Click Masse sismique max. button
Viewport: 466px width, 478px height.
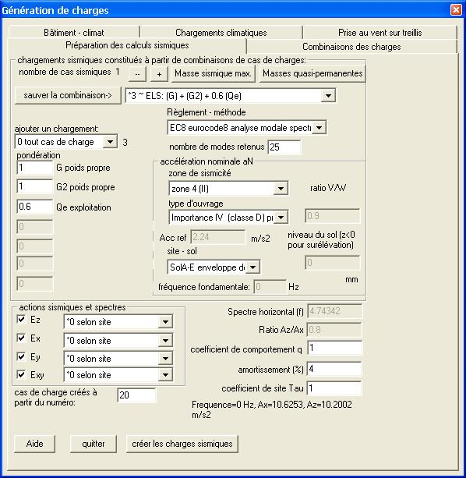pyautogui.click(x=213, y=73)
